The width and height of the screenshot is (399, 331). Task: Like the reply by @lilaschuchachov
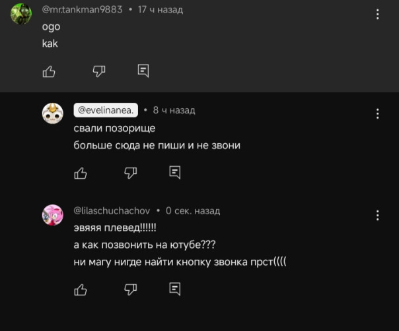click(81, 289)
